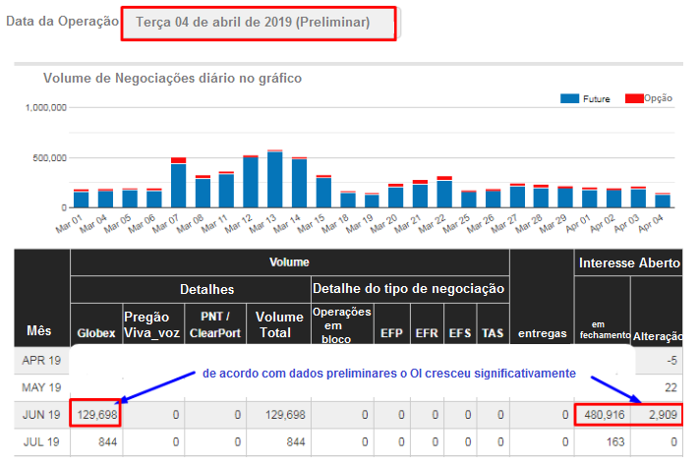Image resolution: width=699 pixels, height=465 pixels.
Task: Click the PNT / ClearPort column header
Action: [215, 325]
